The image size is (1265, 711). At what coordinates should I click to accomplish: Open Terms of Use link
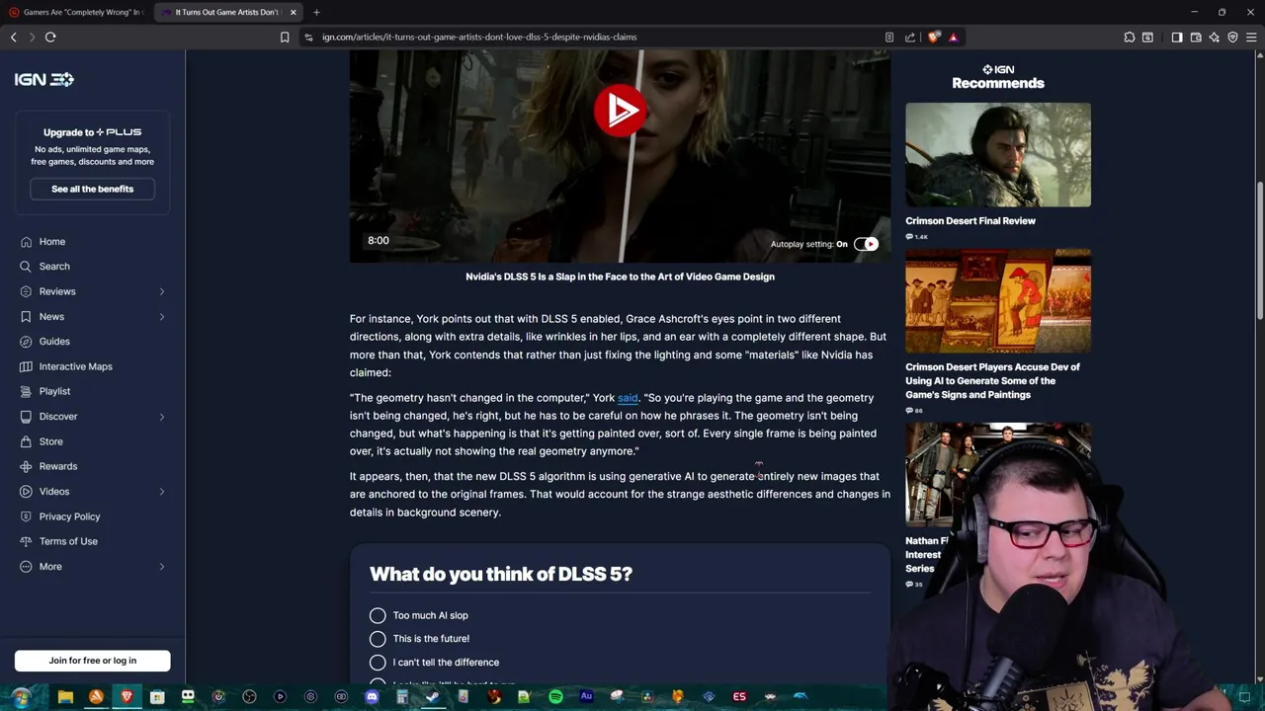[x=68, y=541]
